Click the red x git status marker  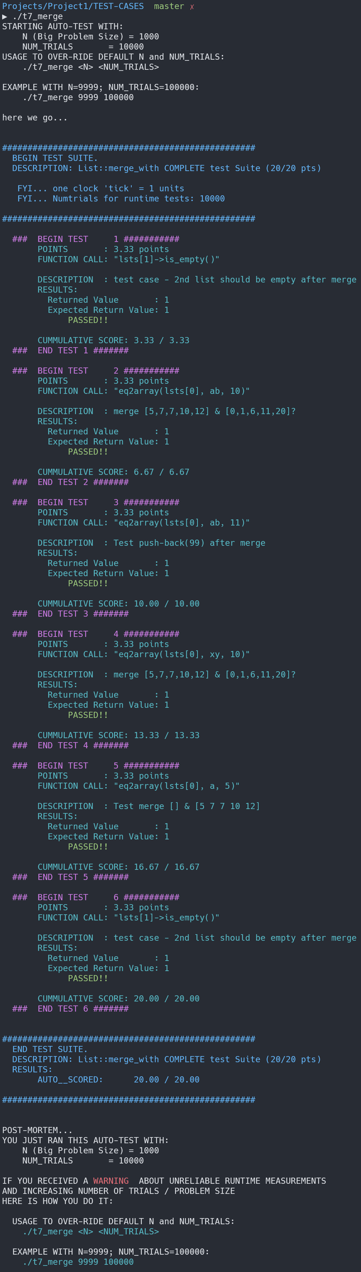(192, 7)
